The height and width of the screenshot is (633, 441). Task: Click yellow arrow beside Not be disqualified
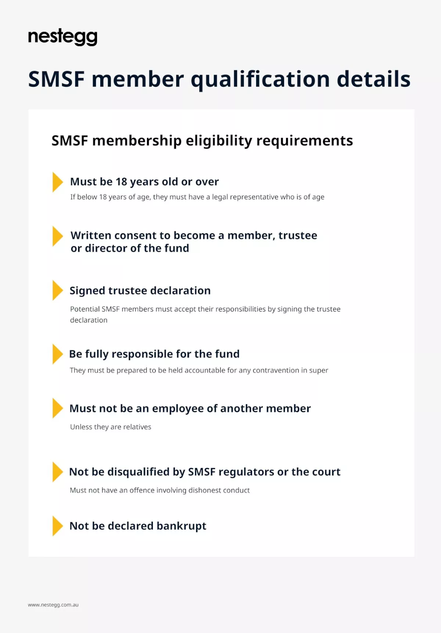click(x=57, y=472)
